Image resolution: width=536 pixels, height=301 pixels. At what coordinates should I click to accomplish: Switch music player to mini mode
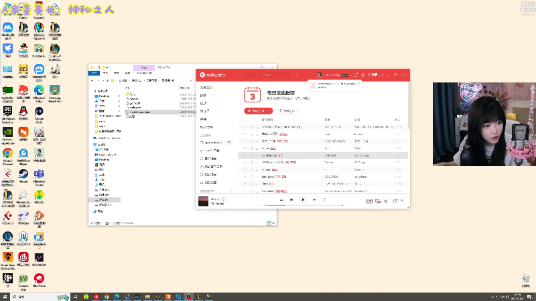coord(381,75)
